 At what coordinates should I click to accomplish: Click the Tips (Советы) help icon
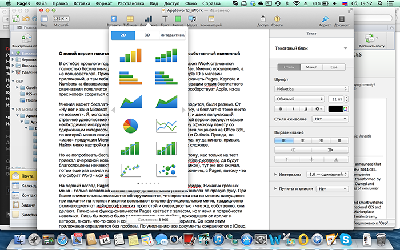pos(278,20)
